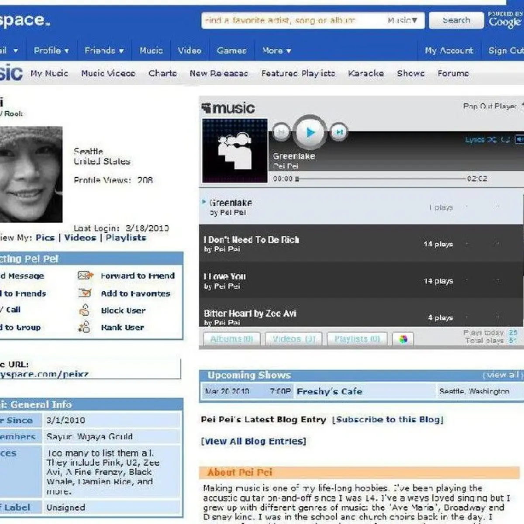Screen dimensions: 524x524
Task: Click the Myspace music logo in player
Action: (228, 108)
